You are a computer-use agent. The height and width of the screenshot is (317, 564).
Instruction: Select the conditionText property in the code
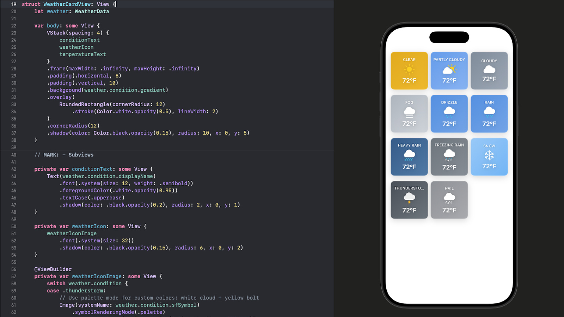92,169
